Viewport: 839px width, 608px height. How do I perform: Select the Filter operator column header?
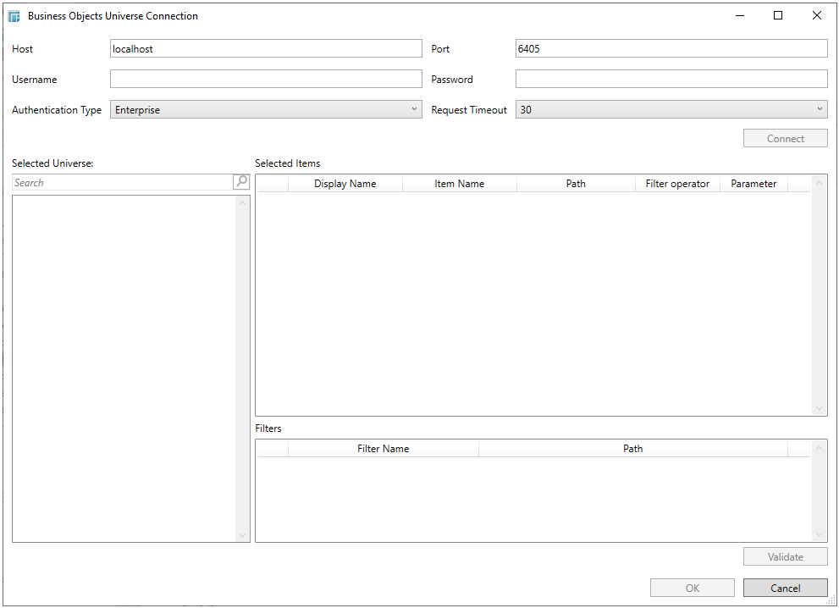tap(677, 184)
